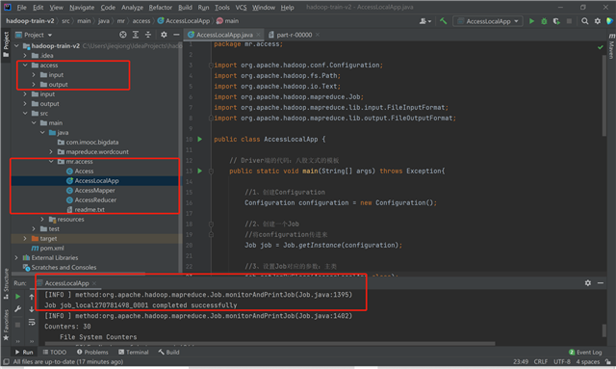Expand the input folder inside the access folder
The image size is (616, 369).
[34, 75]
